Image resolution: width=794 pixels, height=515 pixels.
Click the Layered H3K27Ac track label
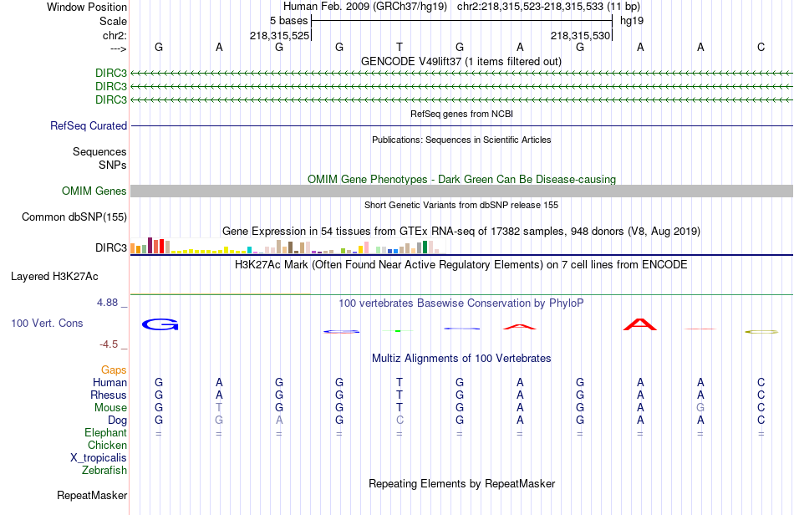point(54,277)
